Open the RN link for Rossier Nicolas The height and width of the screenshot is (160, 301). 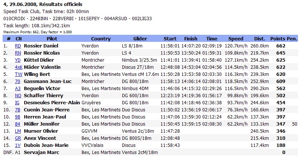pyautogui.click(x=18, y=53)
